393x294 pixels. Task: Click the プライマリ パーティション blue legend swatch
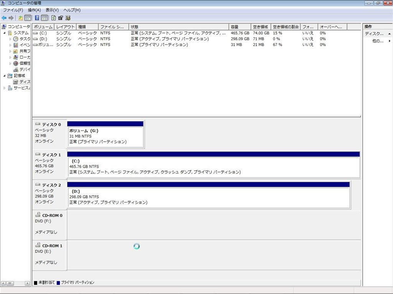tap(58, 283)
